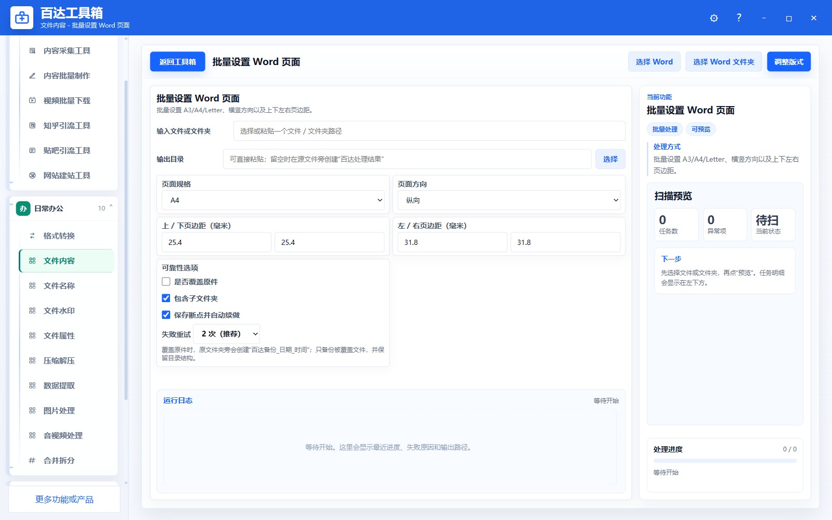
Task: Click the grid icon beside 压缩解压
Action: point(32,361)
